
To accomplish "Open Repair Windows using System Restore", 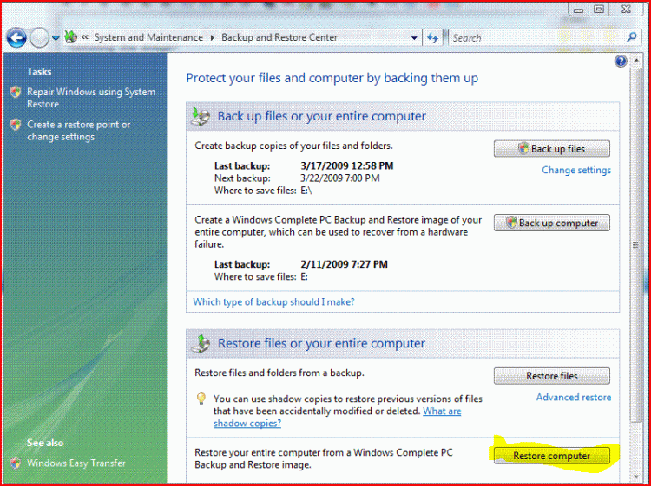I will [x=91, y=98].
